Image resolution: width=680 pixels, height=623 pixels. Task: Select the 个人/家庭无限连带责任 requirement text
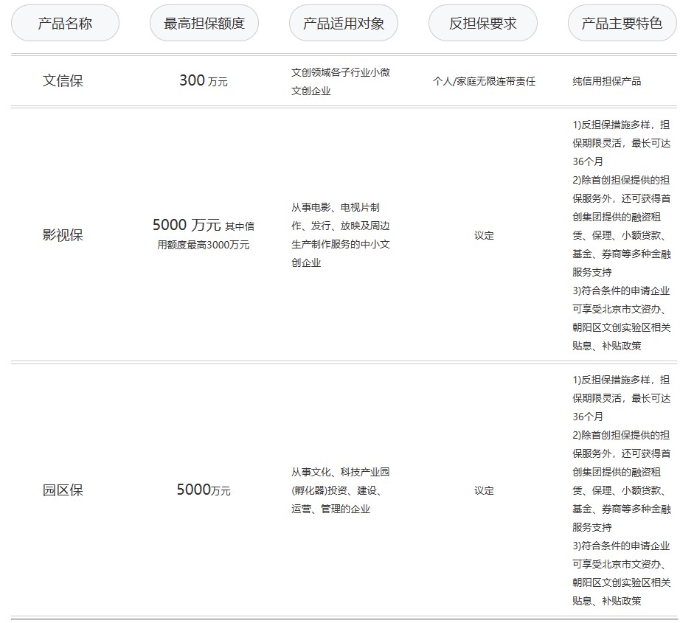484,81
